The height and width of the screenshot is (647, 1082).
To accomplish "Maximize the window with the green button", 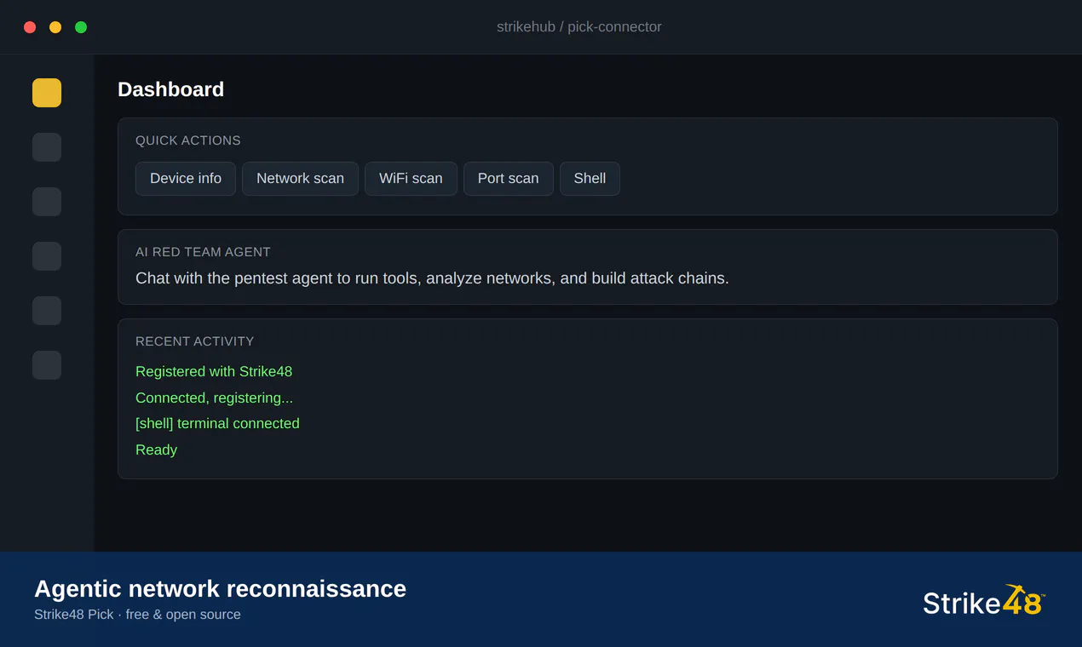I will (81, 27).
